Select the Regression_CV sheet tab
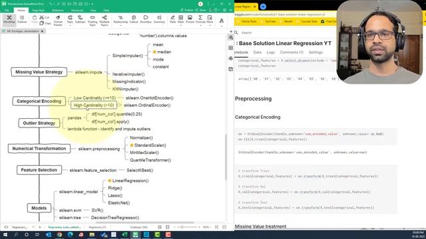426x239 pixels. click(97, 227)
